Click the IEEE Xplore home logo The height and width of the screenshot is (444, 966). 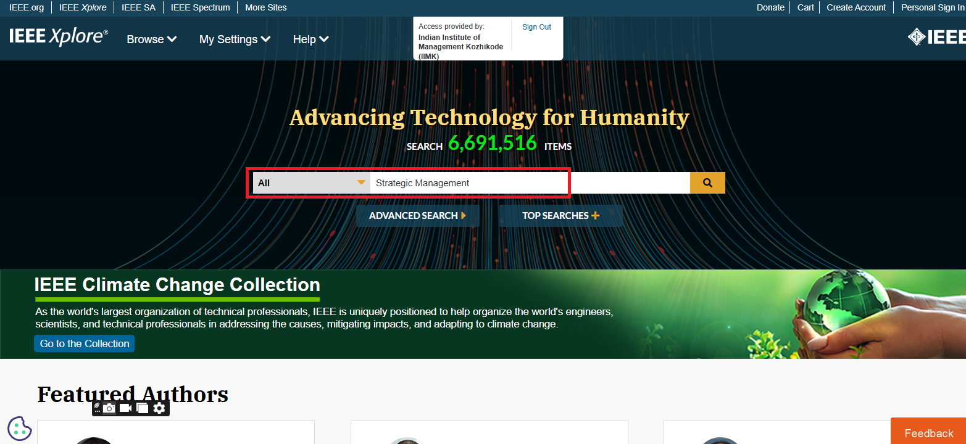59,37
